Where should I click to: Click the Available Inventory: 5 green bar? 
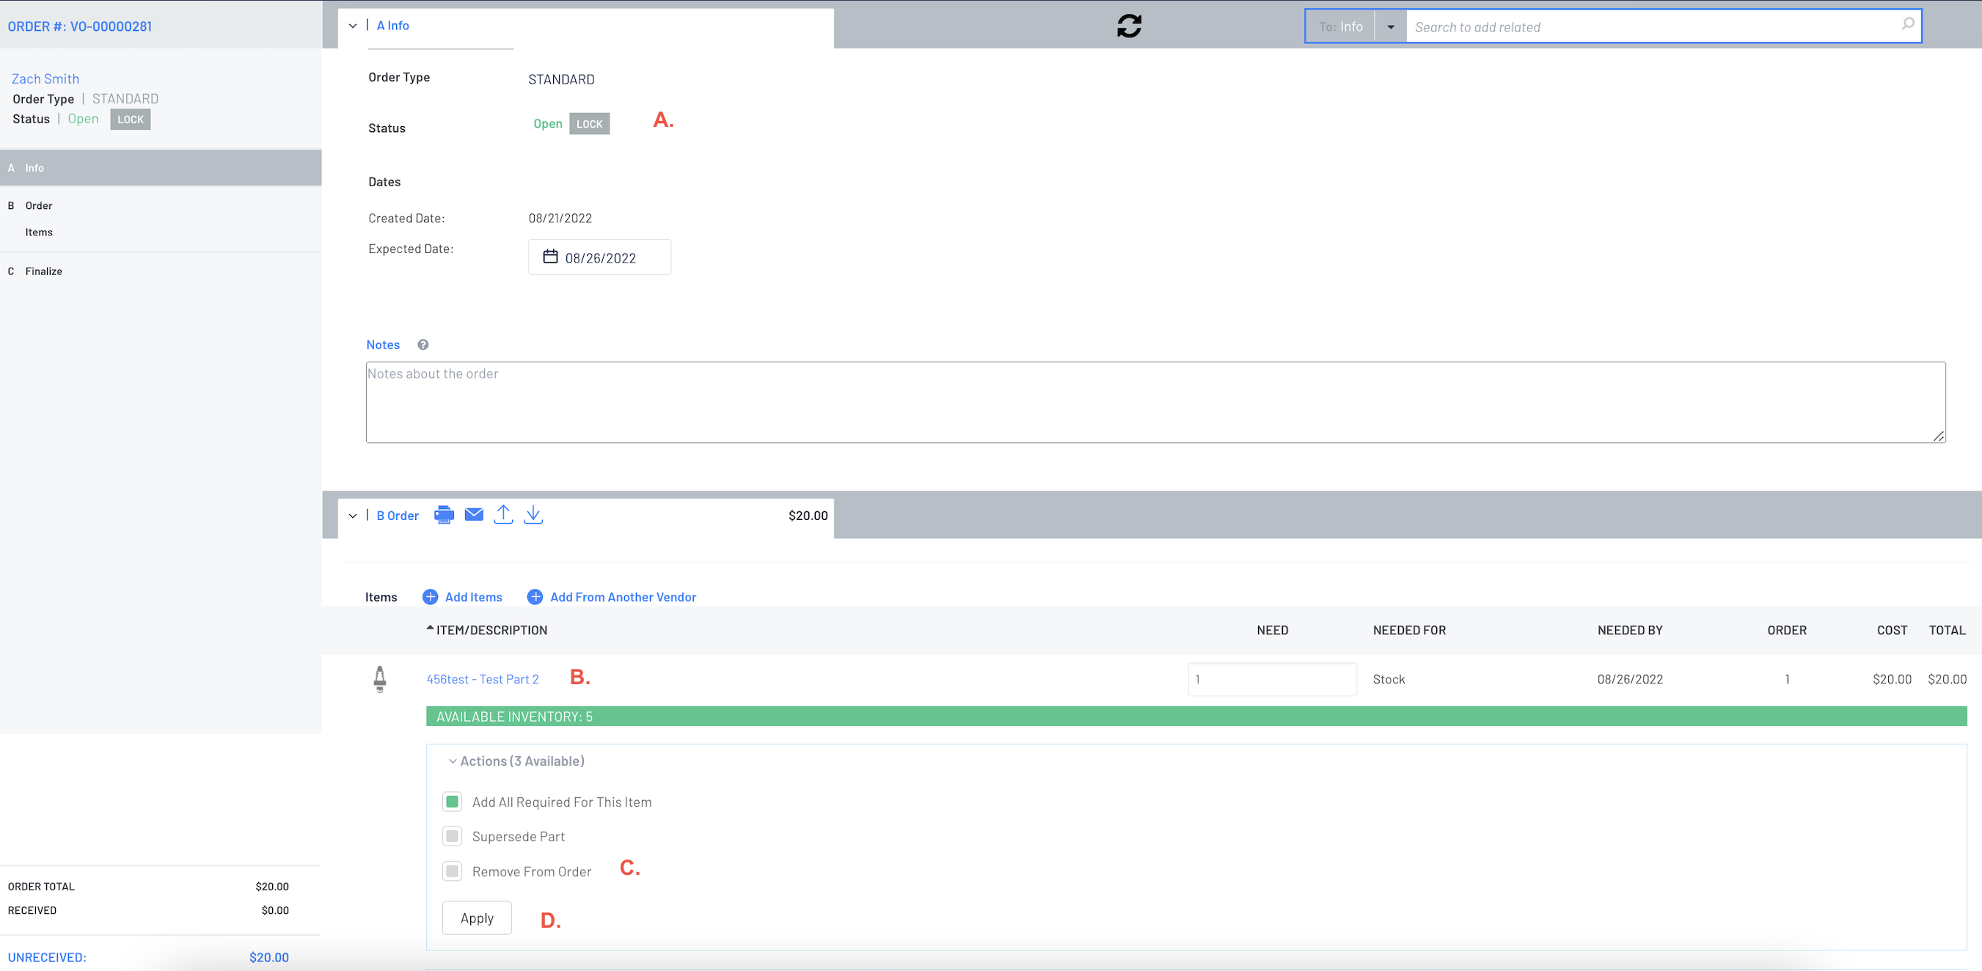click(x=1196, y=717)
